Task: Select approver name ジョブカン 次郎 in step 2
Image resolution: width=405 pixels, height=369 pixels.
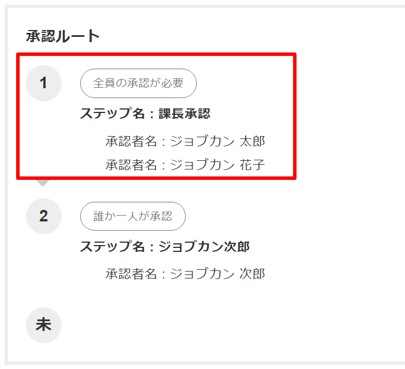Action: pyautogui.click(x=217, y=274)
